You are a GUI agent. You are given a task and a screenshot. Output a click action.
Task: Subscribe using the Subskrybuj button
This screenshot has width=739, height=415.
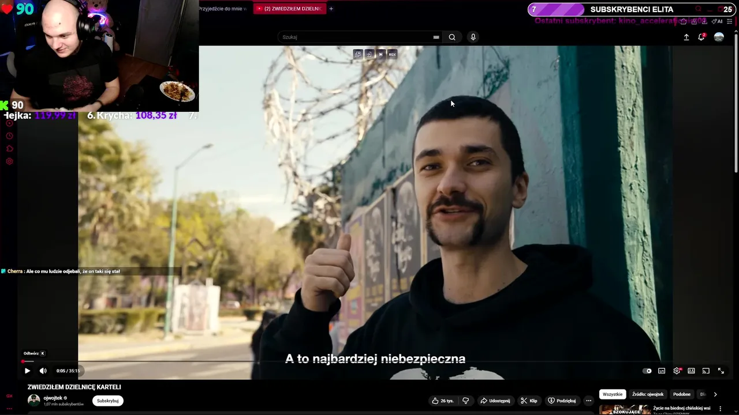click(x=108, y=401)
